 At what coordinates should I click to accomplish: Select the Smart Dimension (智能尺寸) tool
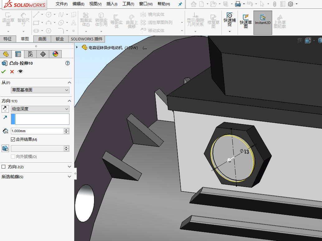tap(23, 20)
